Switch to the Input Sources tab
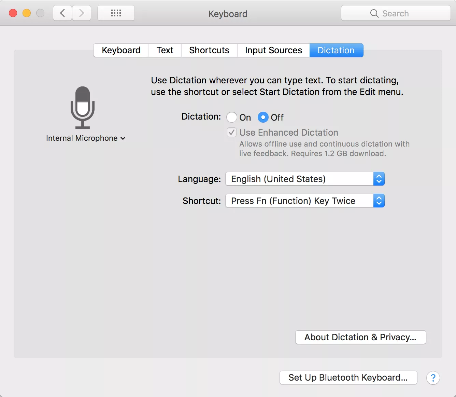 coord(273,50)
